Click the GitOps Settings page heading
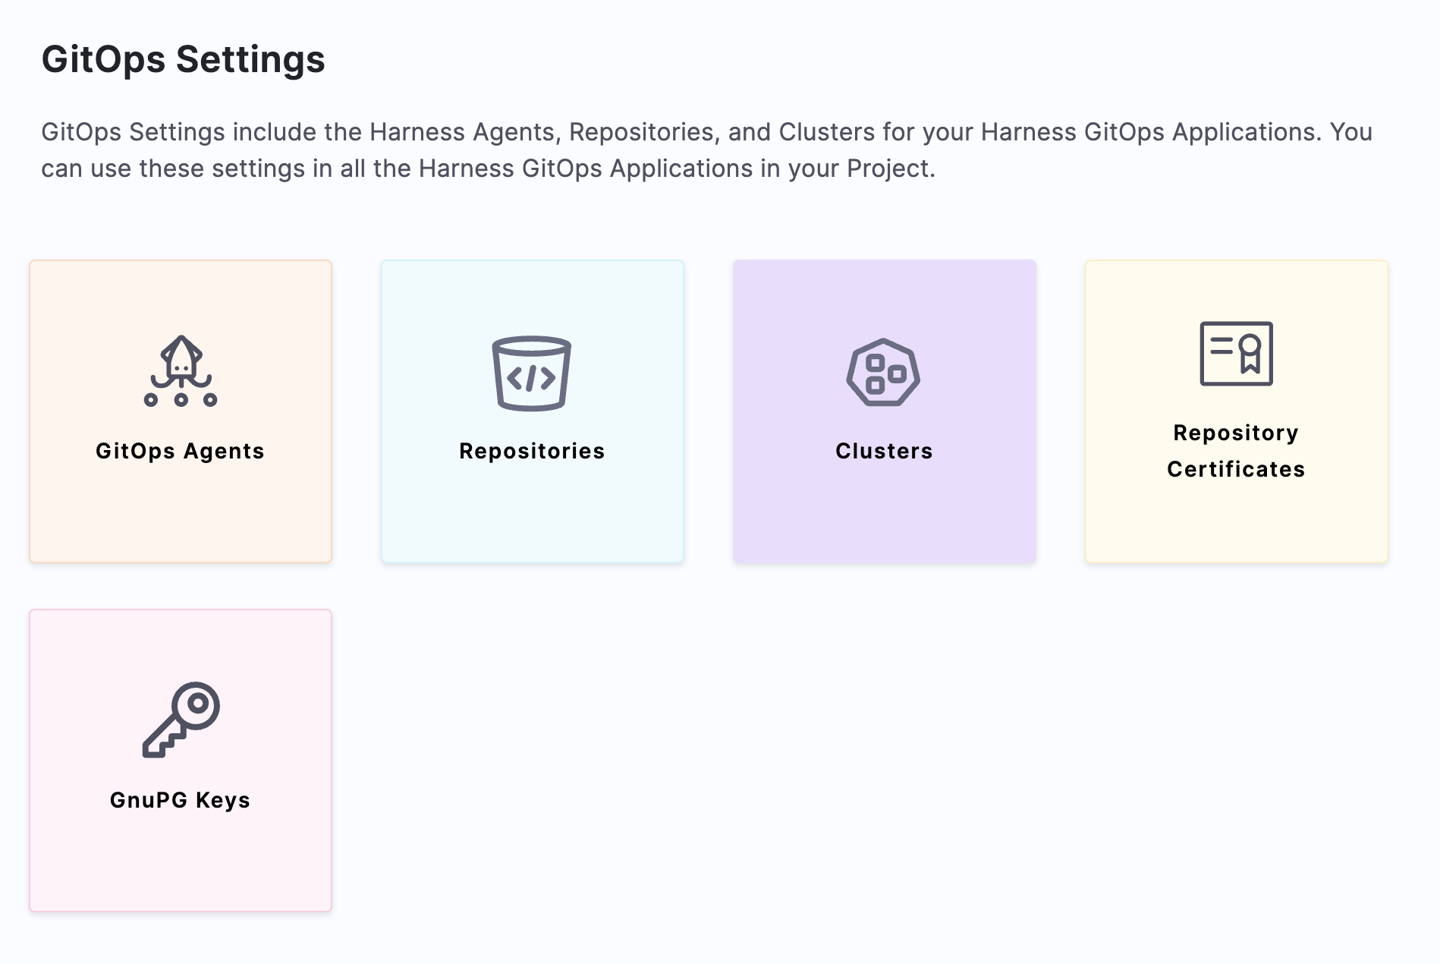This screenshot has height=964, width=1440. pos(184,61)
